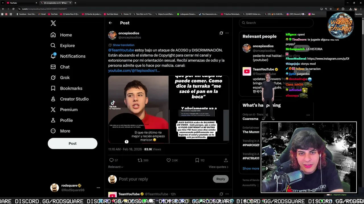Image resolution: width=364 pixels, height=204 pixels.
Task: Click View quotes link
Action: pos(218,167)
